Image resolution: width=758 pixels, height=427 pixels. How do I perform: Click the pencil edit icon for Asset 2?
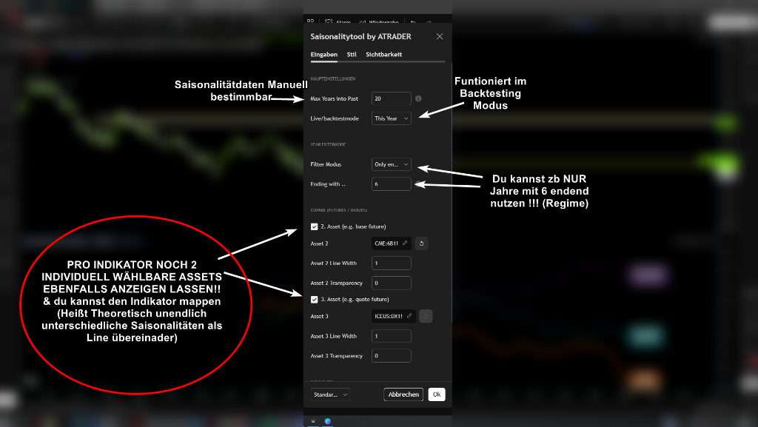coord(405,243)
